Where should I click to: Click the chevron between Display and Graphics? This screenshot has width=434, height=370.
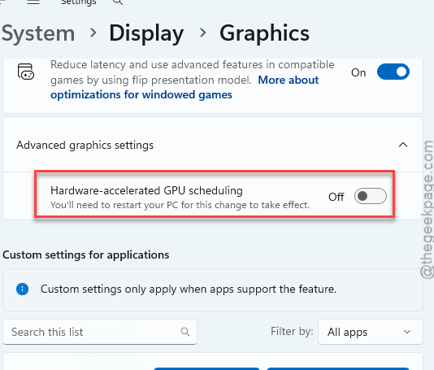coord(203,33)
